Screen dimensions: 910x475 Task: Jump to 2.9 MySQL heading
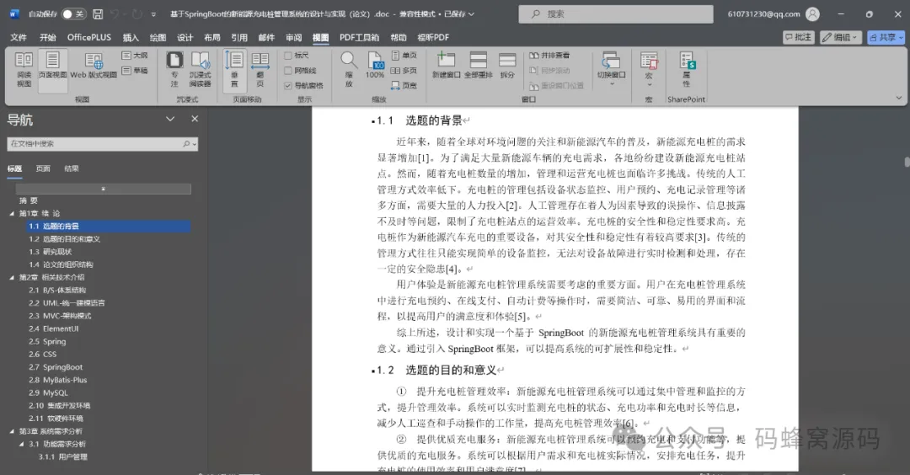(48, 392)
